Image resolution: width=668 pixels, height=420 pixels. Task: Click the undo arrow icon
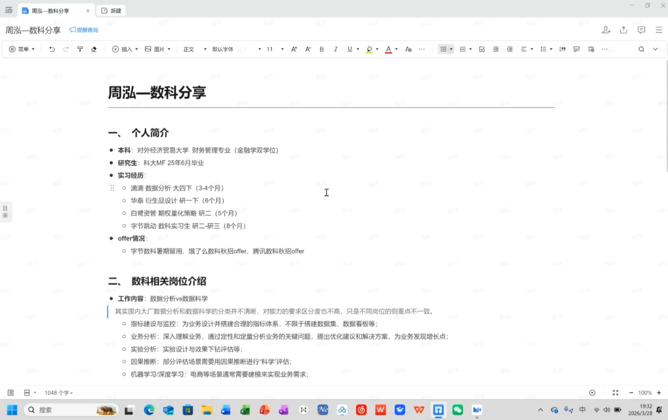[x=52, y=49]
